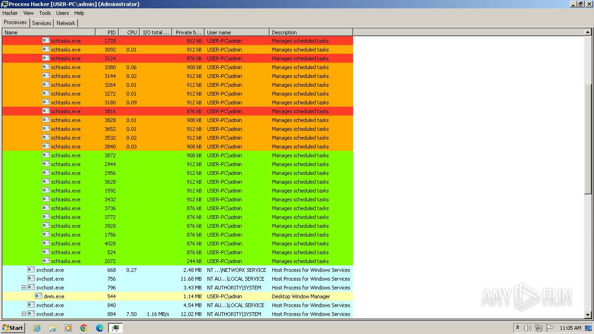
Task: Open the Hacker menu
Action: click(10, 13)
